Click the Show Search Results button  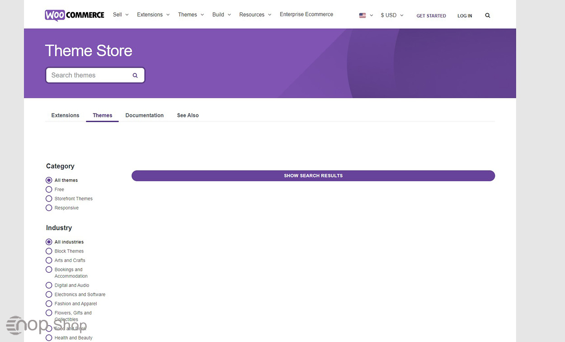point(313,176)
